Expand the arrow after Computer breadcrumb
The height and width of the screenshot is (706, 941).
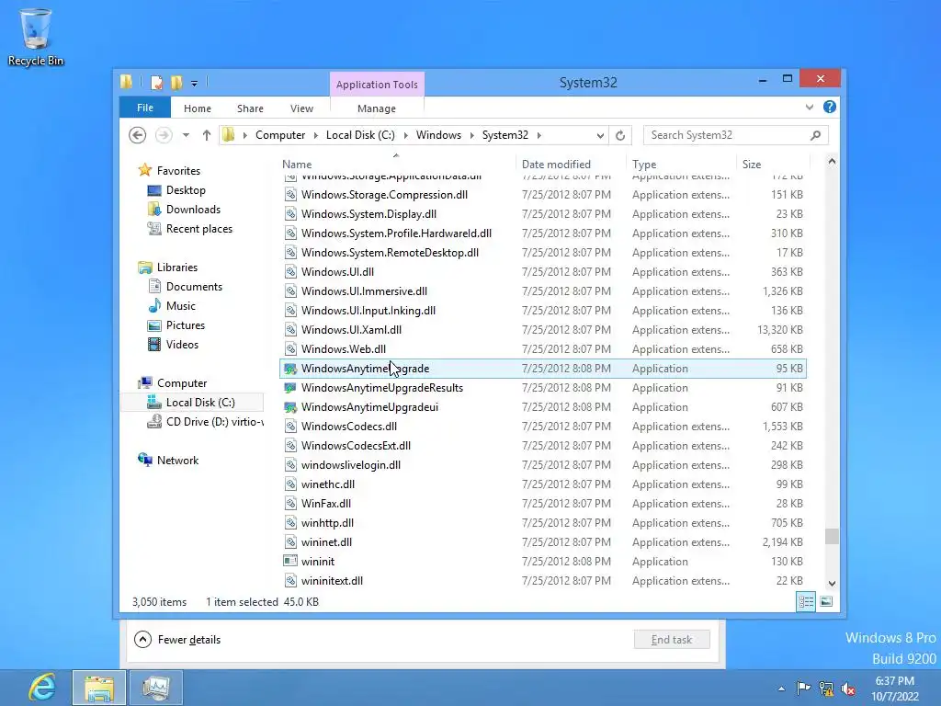316,136
